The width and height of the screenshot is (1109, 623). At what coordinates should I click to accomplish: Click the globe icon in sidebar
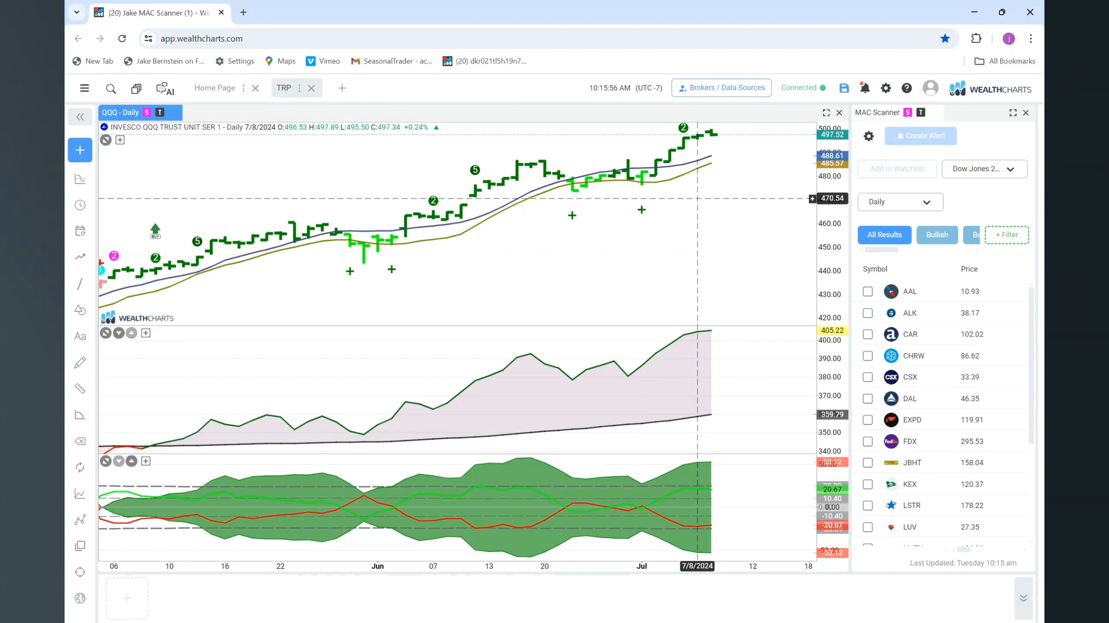80,598
